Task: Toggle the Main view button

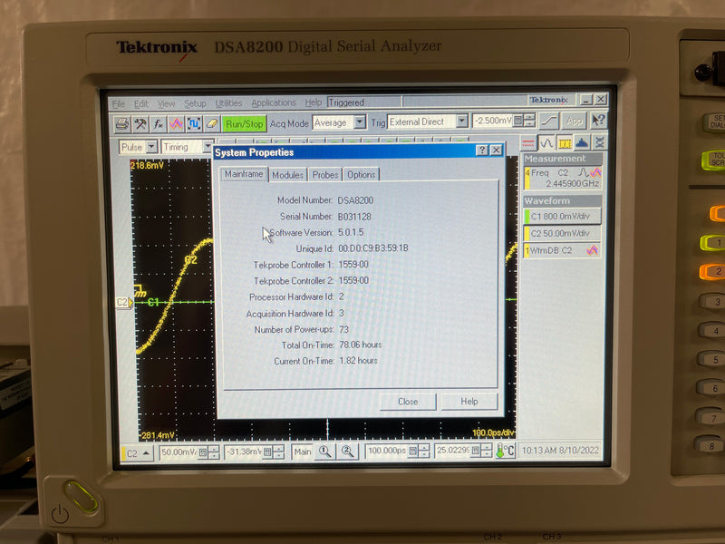Action: pos(303,452)
